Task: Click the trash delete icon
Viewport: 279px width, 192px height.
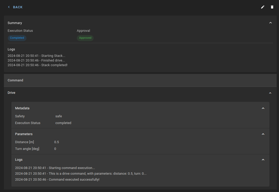Action: (x=272, y=7)
